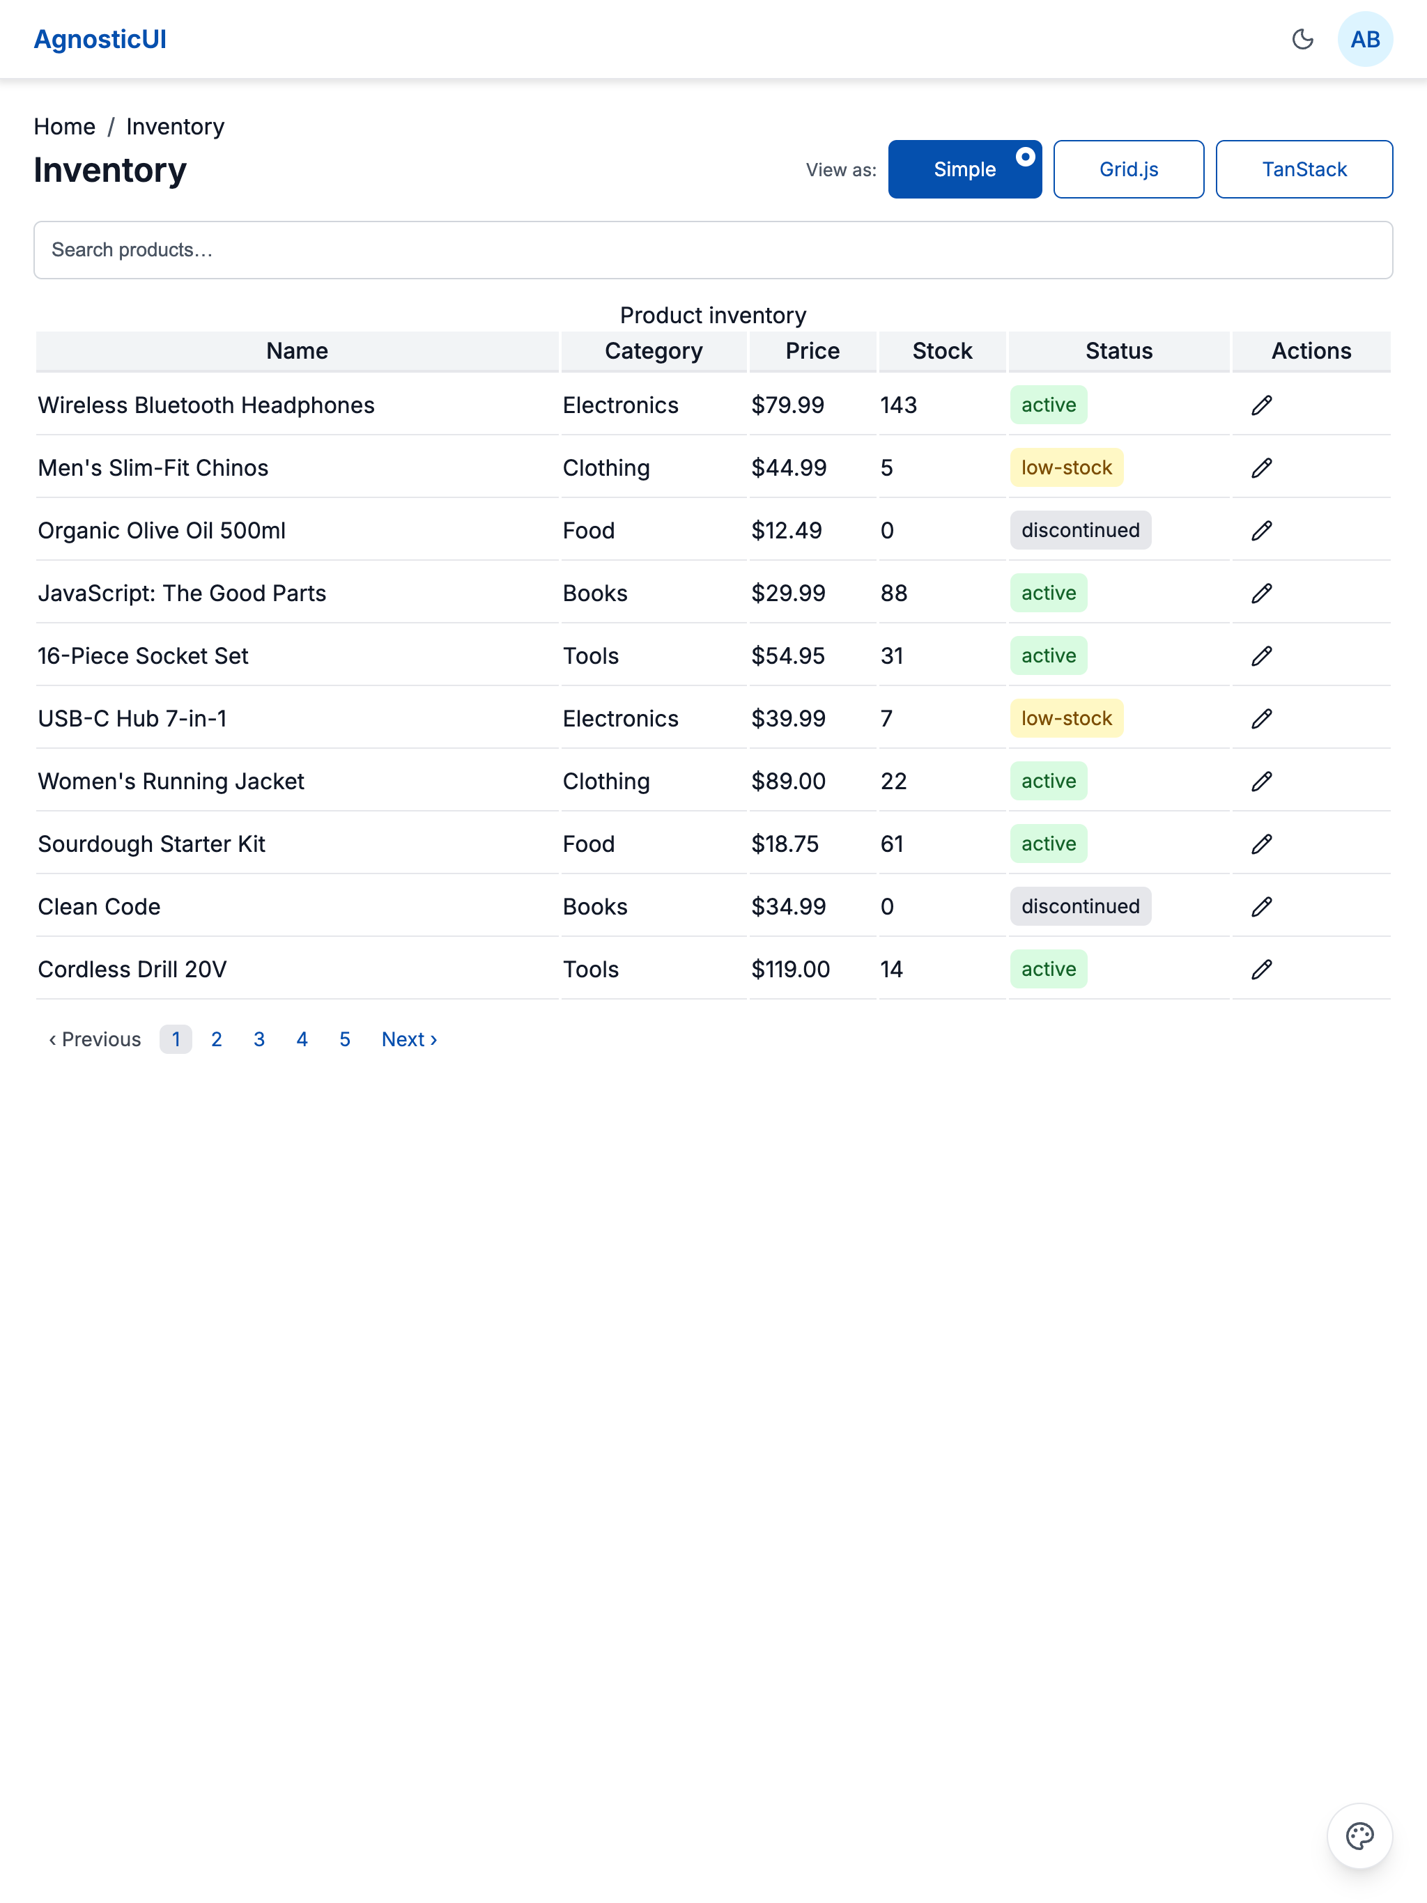Focus the Search products field
Viewport: 1427px width, 1903px height.
tap(713, 250)
